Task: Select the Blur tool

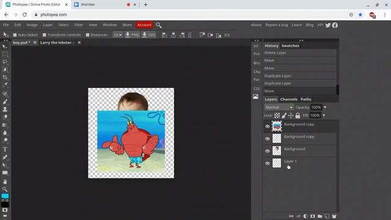Action: [x=5, y=133]
